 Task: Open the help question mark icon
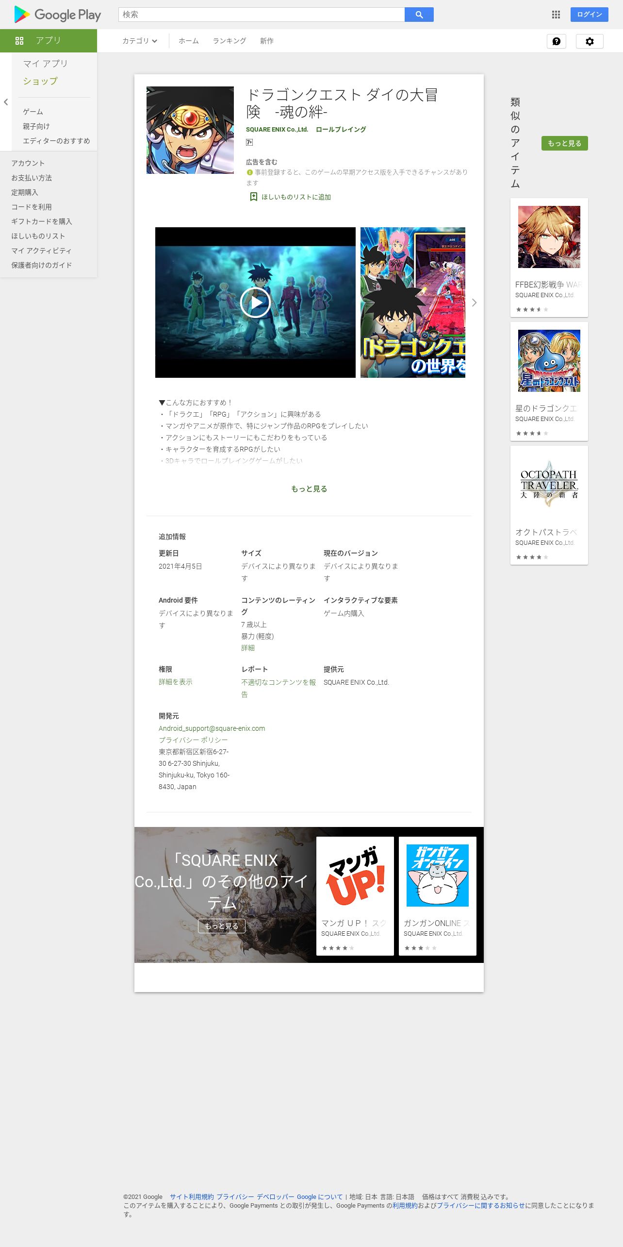pos(557,41)
